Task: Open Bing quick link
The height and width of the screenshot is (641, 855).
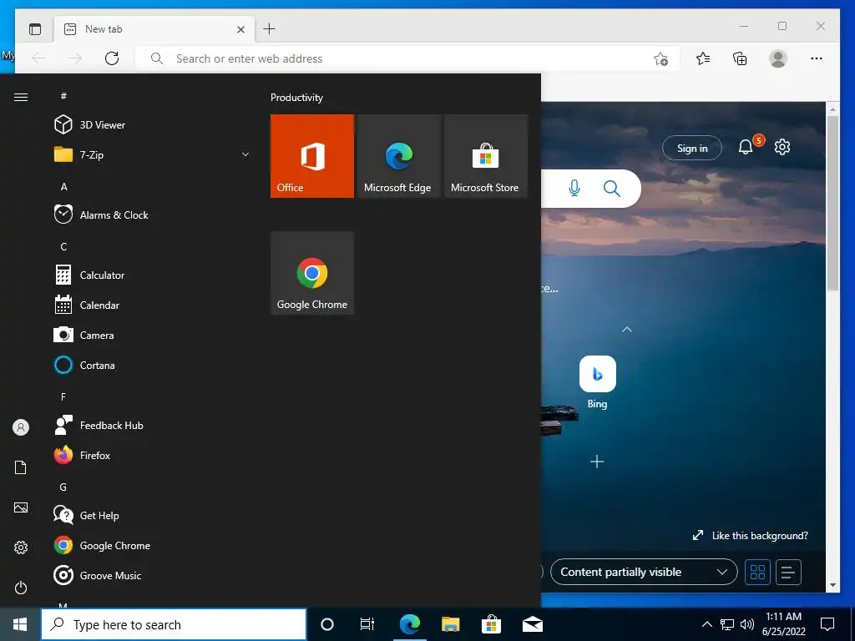Action: point(598,382)
